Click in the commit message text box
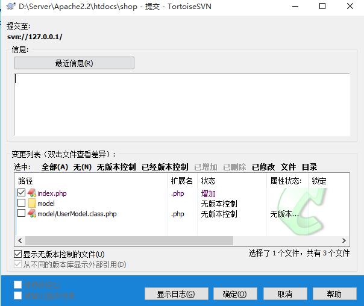 [181, 104]
